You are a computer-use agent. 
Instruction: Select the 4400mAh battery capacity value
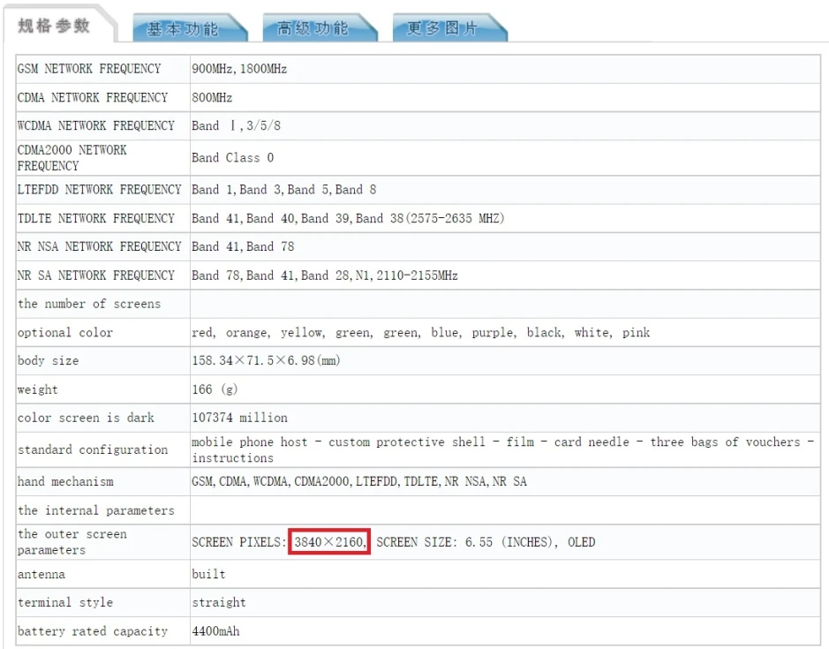(215, 631)
